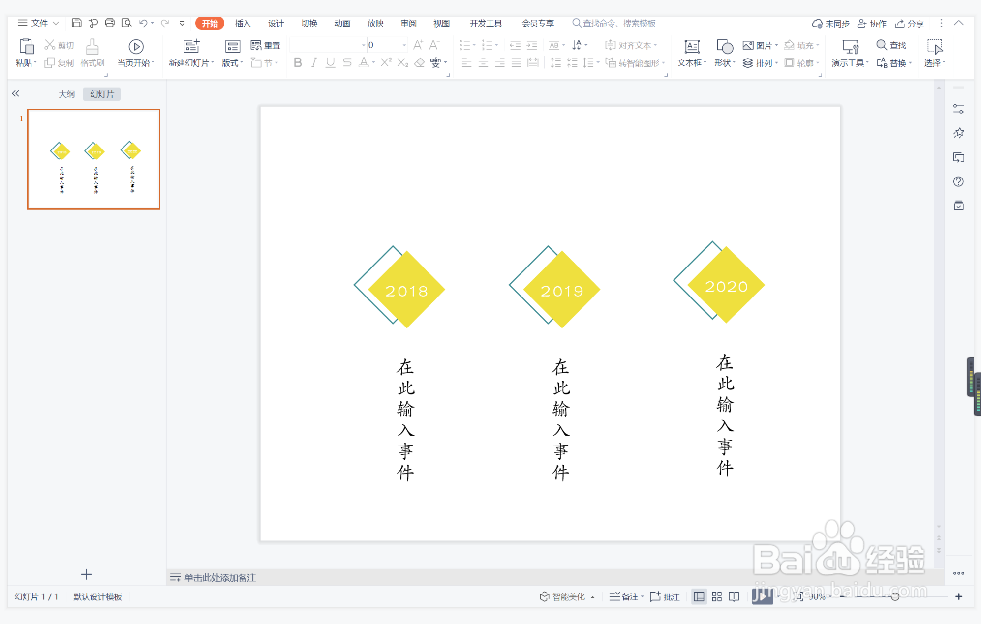Toggle Bold text formatting

tap(298, 62)
